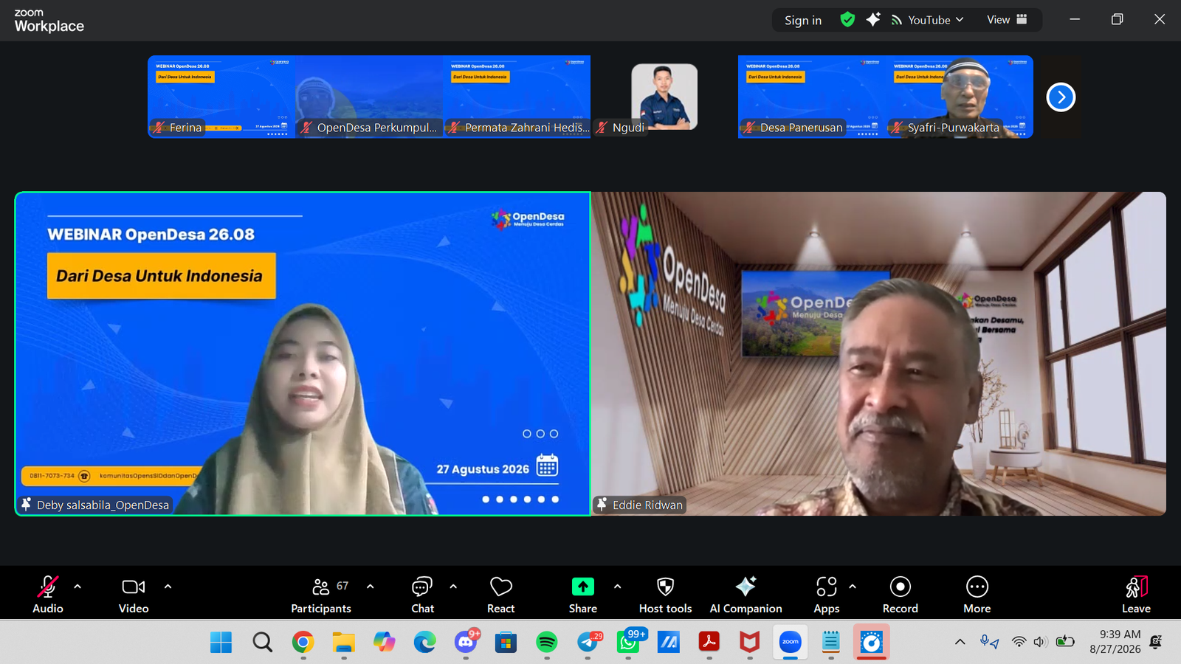Open the Chat panel
Viewport: 1181px width, 664px height.
click(422, 594)
